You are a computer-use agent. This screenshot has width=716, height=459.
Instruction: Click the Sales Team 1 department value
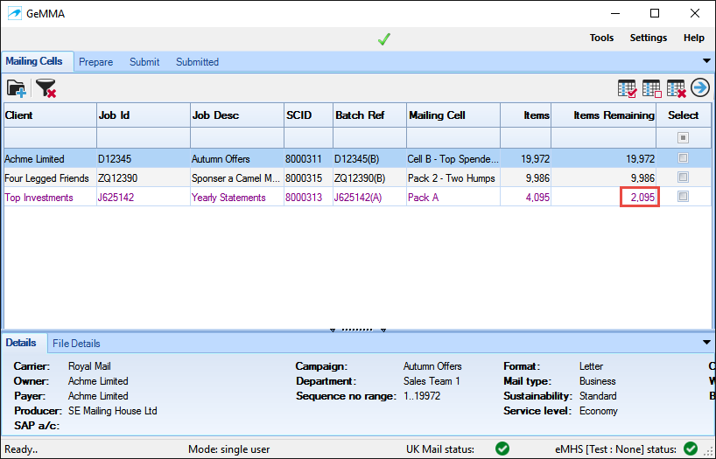432,381
